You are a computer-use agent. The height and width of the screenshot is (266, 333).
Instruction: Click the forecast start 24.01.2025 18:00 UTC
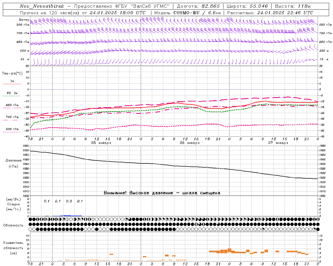118,13
